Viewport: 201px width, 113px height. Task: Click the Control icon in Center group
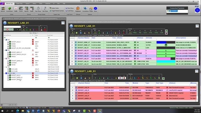(x=21, y=9)
